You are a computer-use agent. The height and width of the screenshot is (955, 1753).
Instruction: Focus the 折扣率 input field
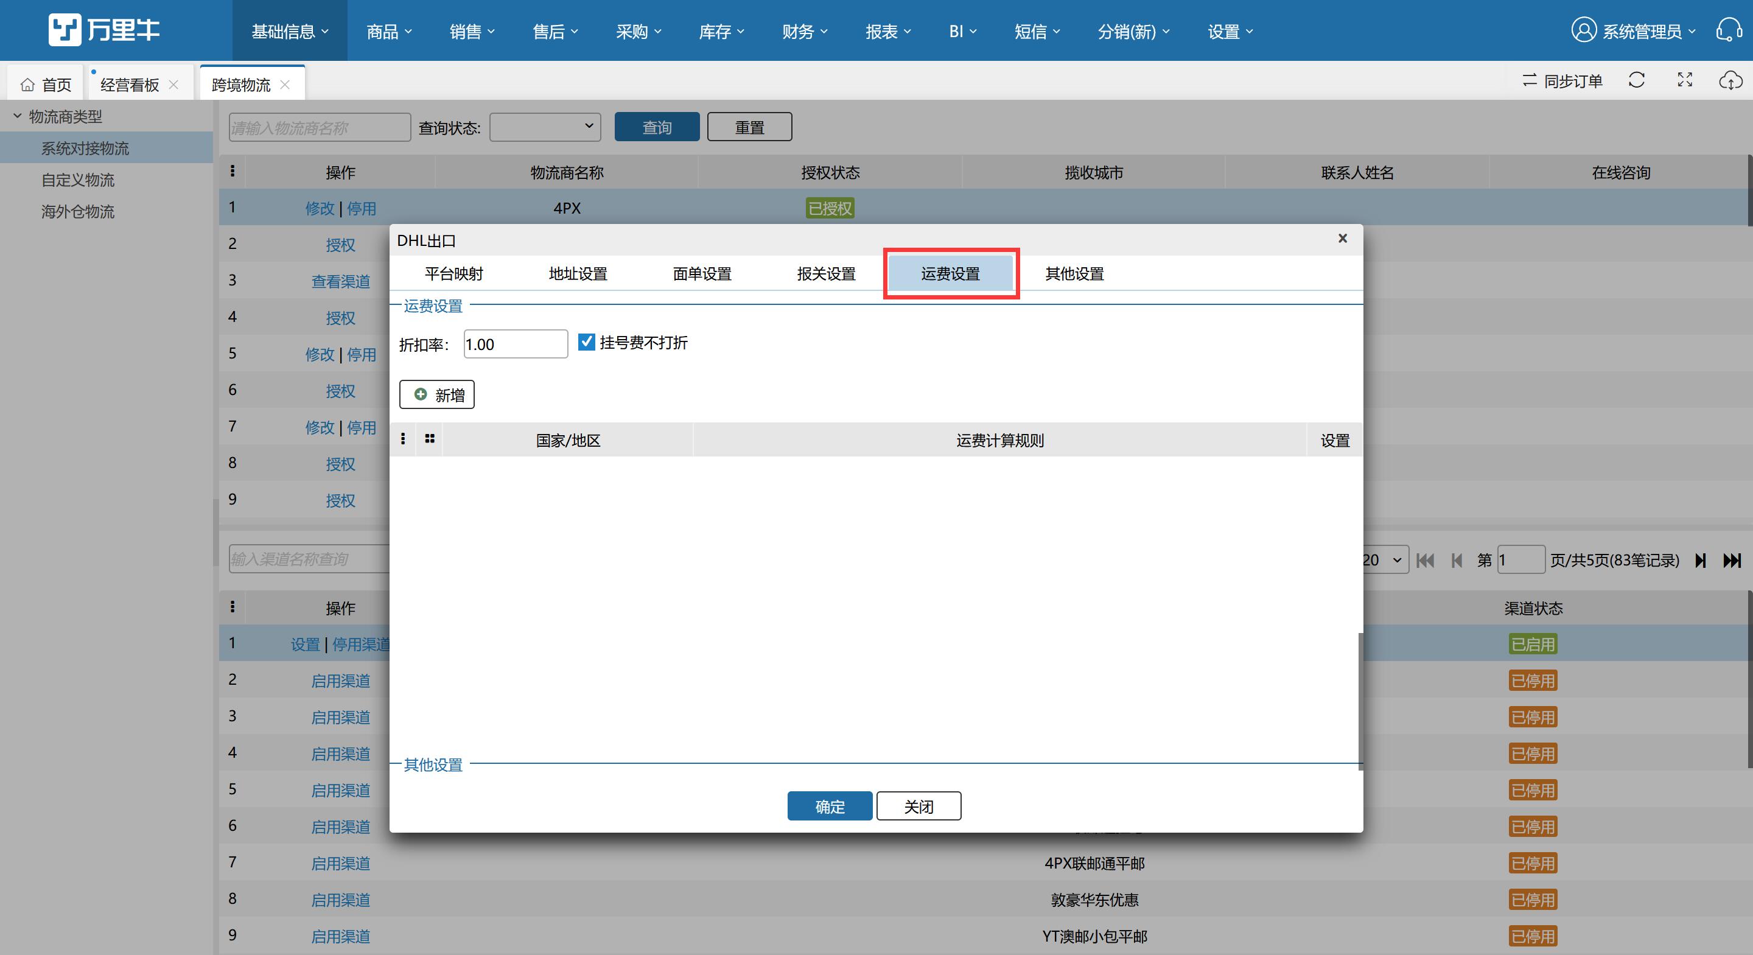516,344
